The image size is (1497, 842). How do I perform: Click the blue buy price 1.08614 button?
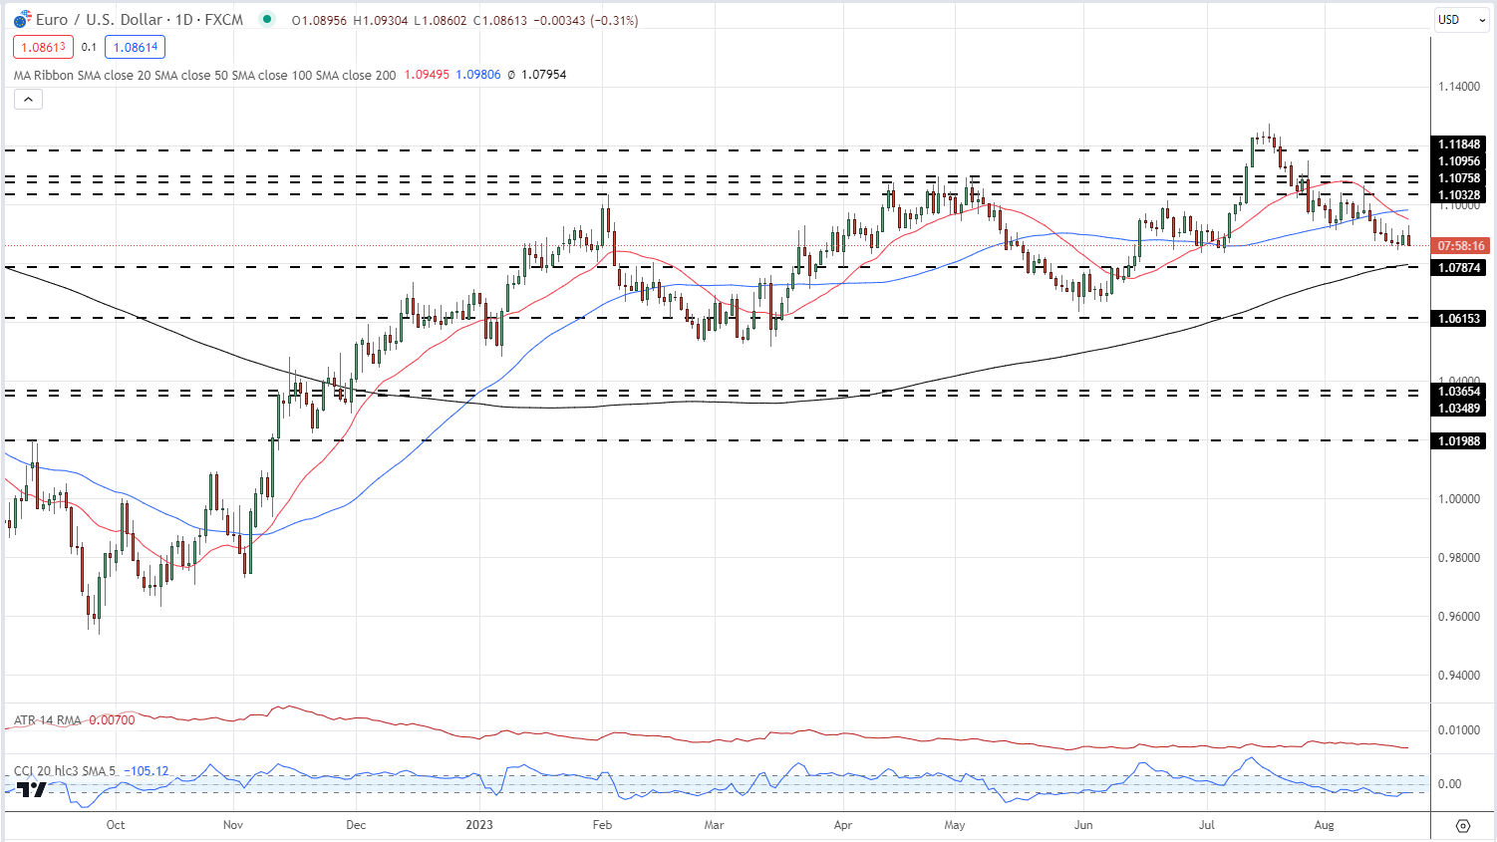136,47
